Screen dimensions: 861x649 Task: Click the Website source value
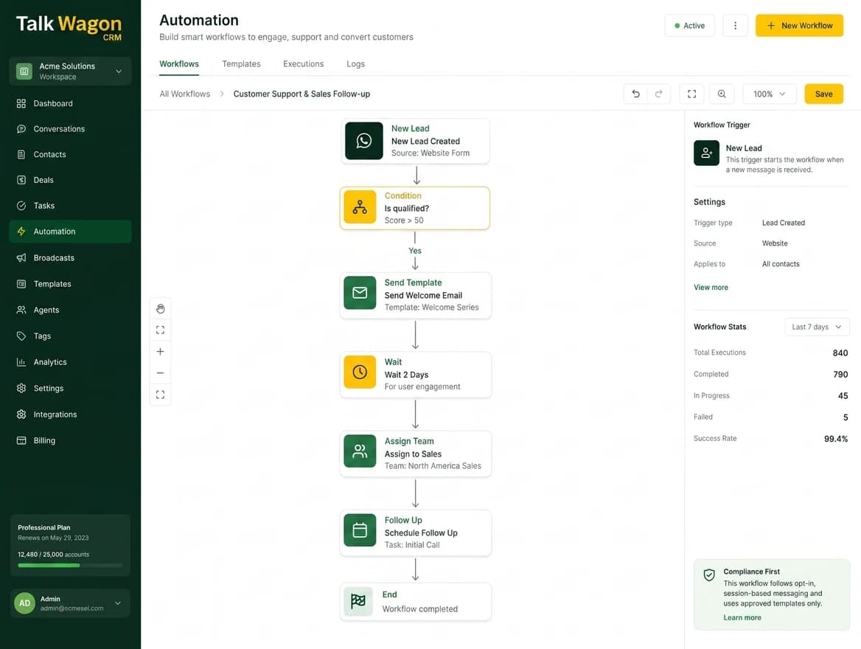pos(775,243)
